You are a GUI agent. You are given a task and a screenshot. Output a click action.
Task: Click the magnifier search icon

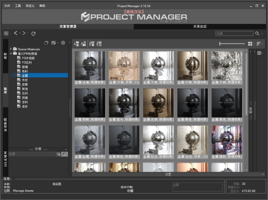point(257,33)
